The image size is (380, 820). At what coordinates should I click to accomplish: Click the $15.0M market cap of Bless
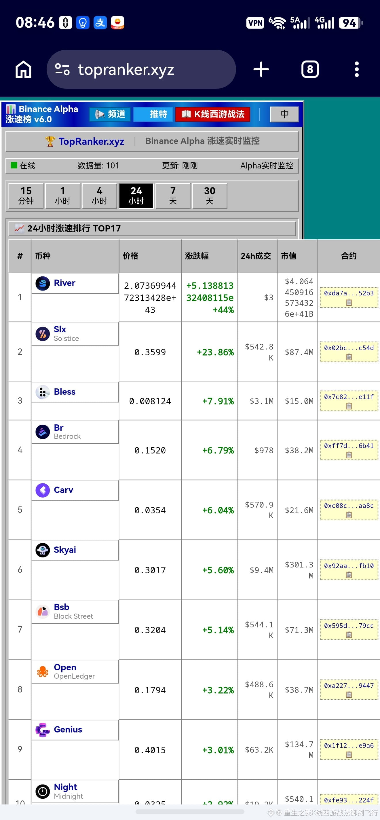pyautogui.click(x=299, y=401)
